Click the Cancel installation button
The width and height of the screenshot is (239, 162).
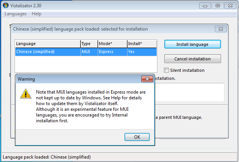(x=192, y=59)
